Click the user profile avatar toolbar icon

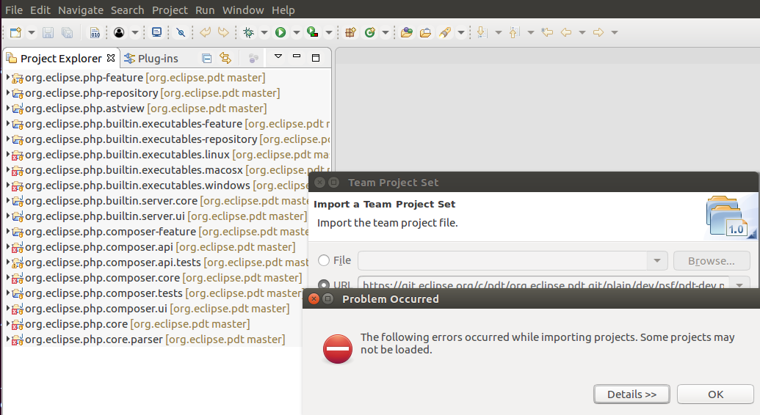click(x=119, y=32)
